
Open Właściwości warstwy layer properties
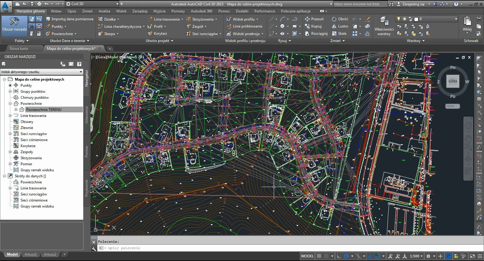[x=384, y=26]
